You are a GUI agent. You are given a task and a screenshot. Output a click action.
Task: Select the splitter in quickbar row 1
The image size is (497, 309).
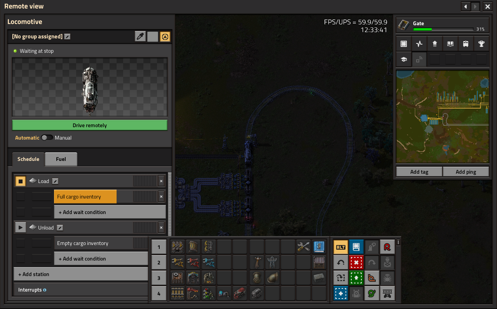[x=209, y=247]
